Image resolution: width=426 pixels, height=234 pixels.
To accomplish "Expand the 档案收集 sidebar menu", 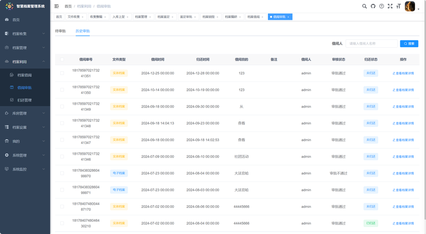I will tap(20, 34).
